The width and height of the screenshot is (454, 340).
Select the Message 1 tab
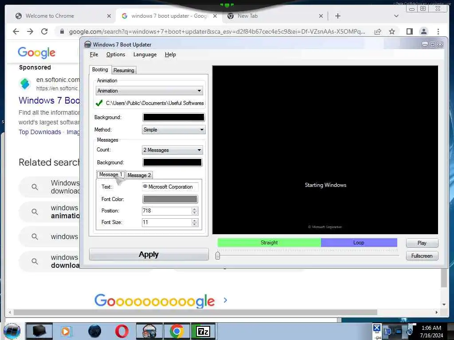tap(110, 174)
